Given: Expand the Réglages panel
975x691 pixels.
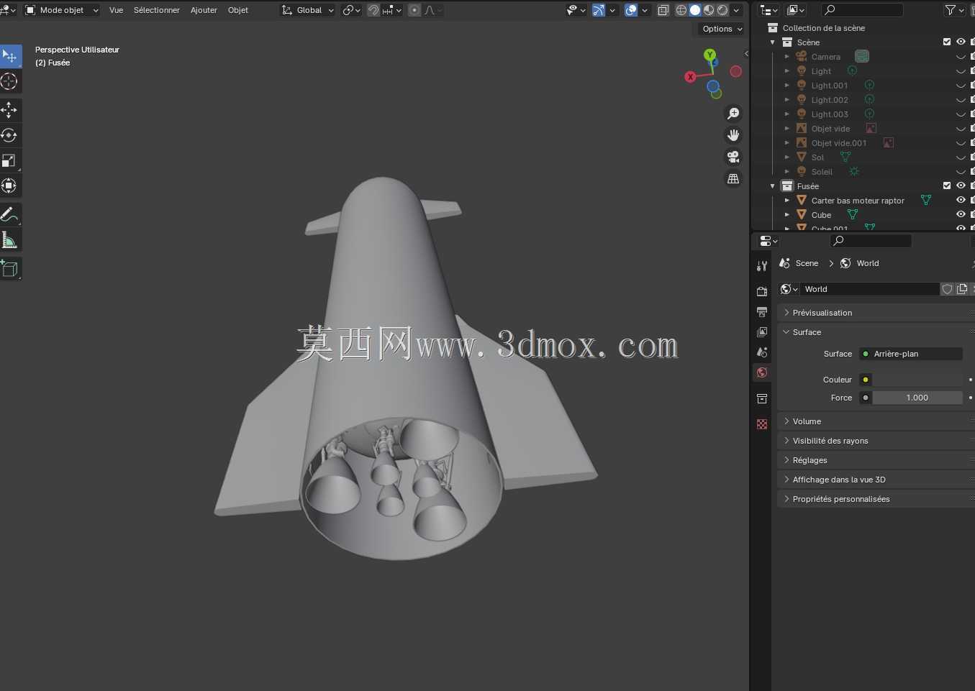Looking at the screenshot, I should 875,460.
